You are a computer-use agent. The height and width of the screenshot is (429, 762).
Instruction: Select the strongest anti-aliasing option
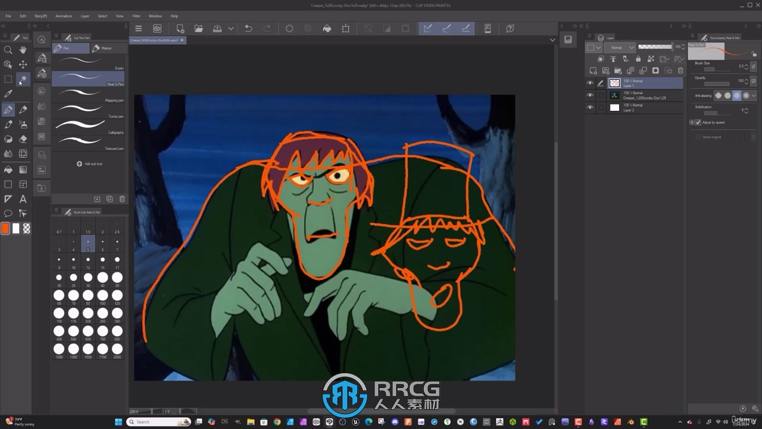[x=746, y=95]
